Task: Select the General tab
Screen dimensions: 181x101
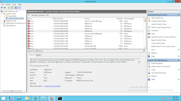Action: click(32, 55)
